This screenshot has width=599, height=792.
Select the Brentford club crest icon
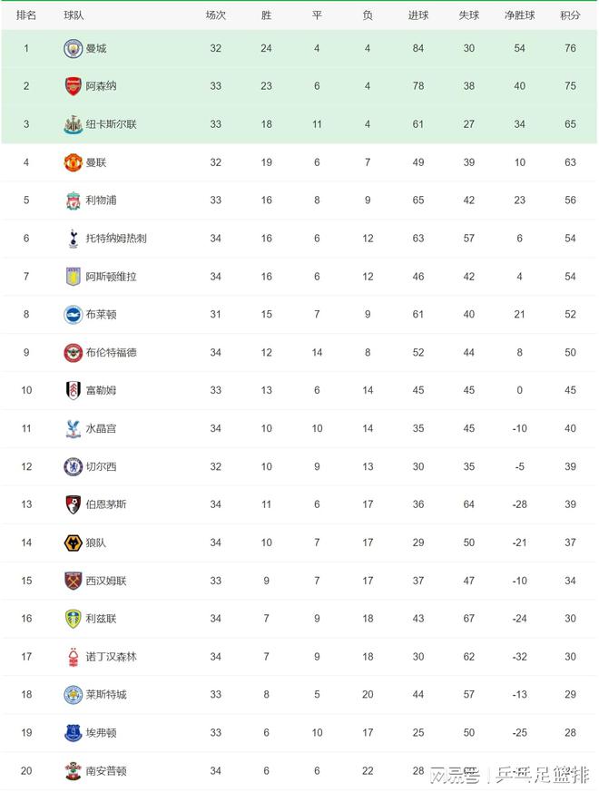tap(74, 352)
